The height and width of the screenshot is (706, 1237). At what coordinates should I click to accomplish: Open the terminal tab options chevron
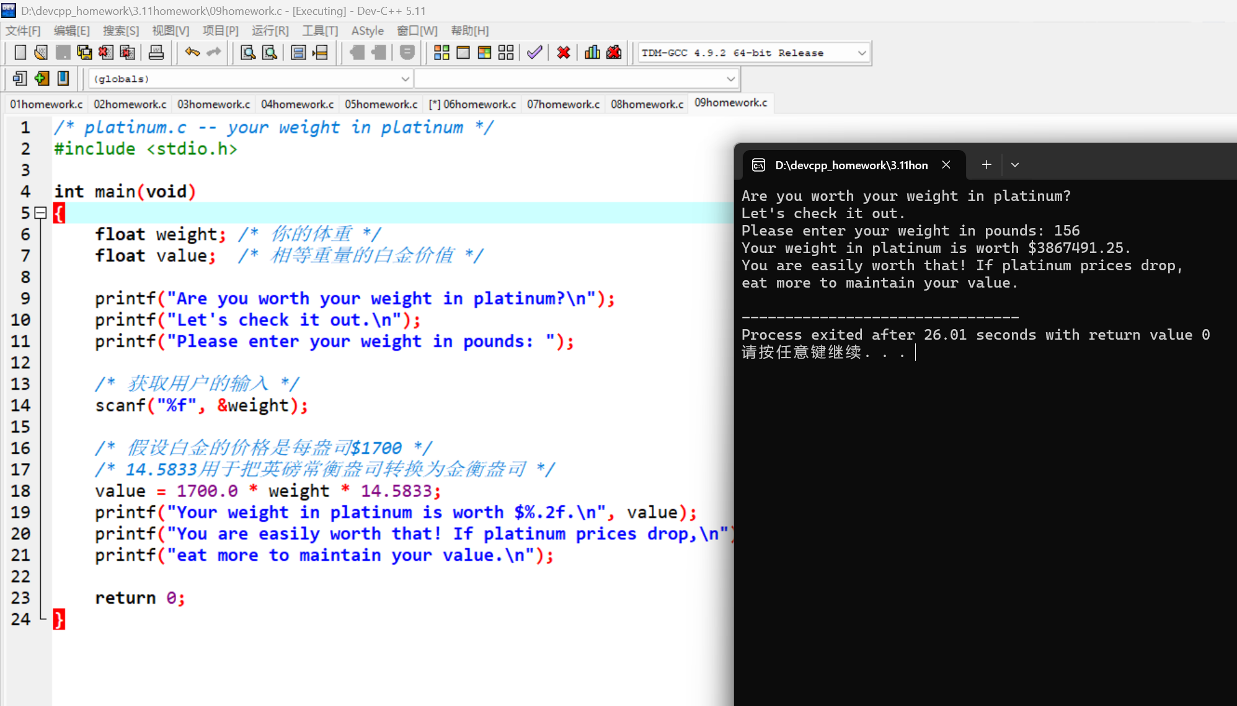[x=1015, y=165]
